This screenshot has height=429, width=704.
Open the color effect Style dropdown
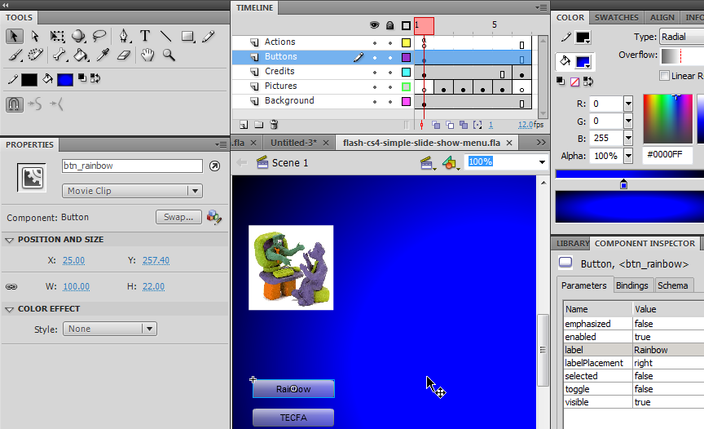point(109,329)
